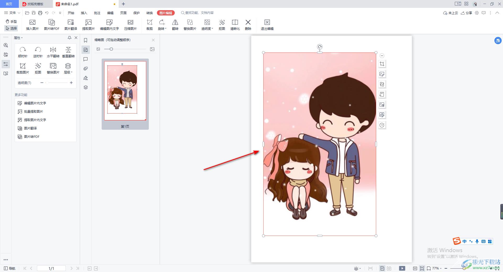Adjust the zoom slider in status bar
The image size is (503, 272).
pos(464,268)
